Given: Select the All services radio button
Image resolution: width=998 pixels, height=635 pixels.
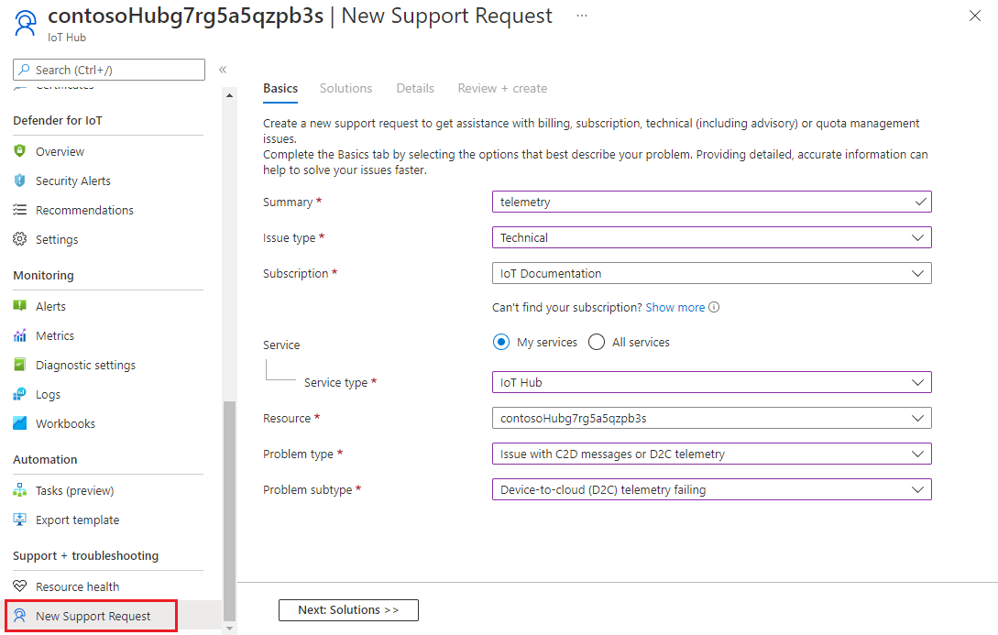Looking at the screenshot, I should pyautogui.click(x=597, y=343).
